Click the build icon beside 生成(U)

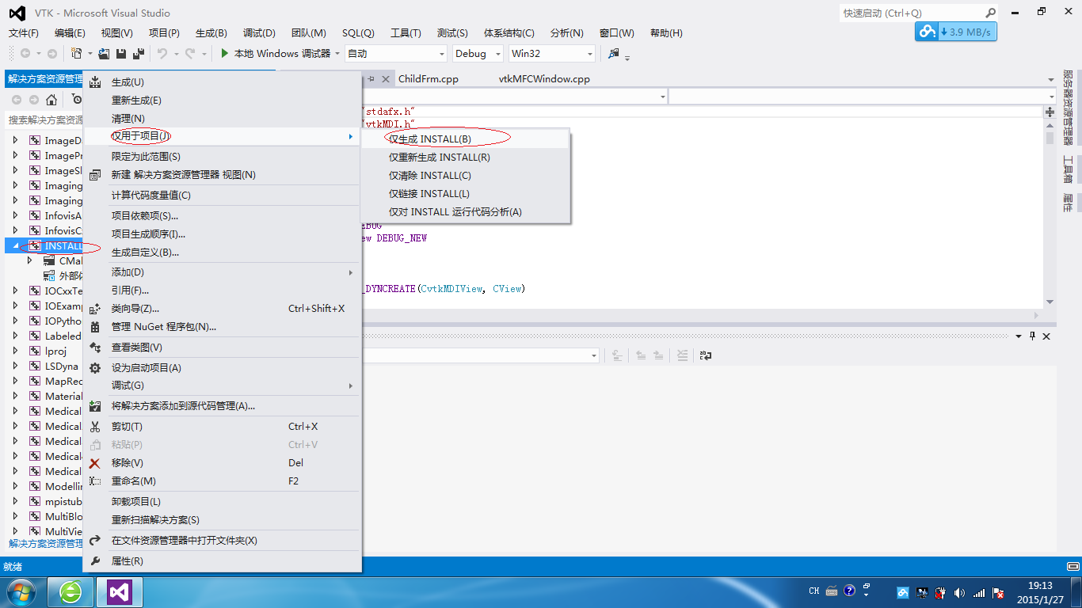coord(95,82)
